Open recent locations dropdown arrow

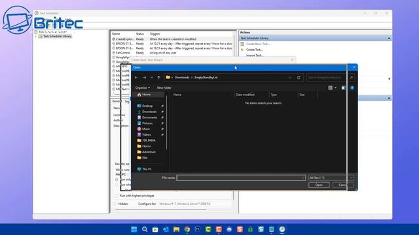[x=152, y=78]
